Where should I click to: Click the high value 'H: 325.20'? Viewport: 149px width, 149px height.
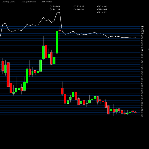click(x=79, y=6)
